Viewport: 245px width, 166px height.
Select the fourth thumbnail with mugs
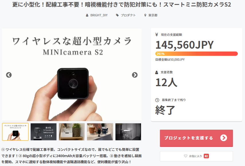click(x=100, y=132)
